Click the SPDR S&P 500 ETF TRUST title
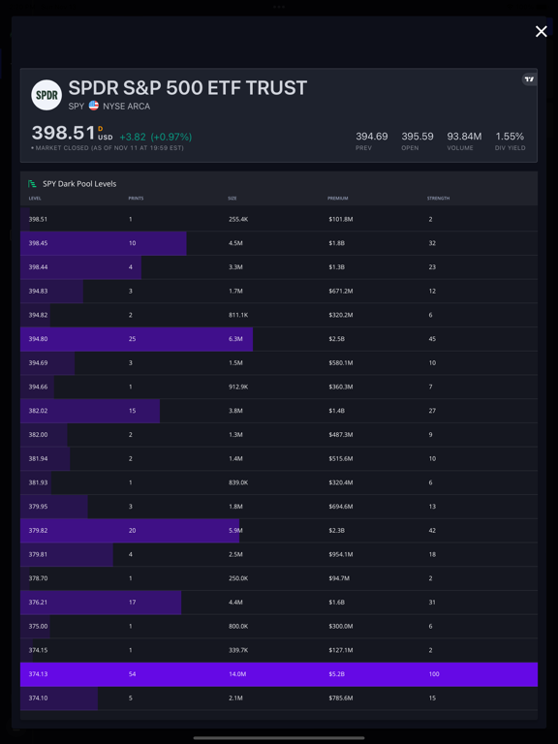The height and width of the screenshot is (744, 558). [188, 88]
